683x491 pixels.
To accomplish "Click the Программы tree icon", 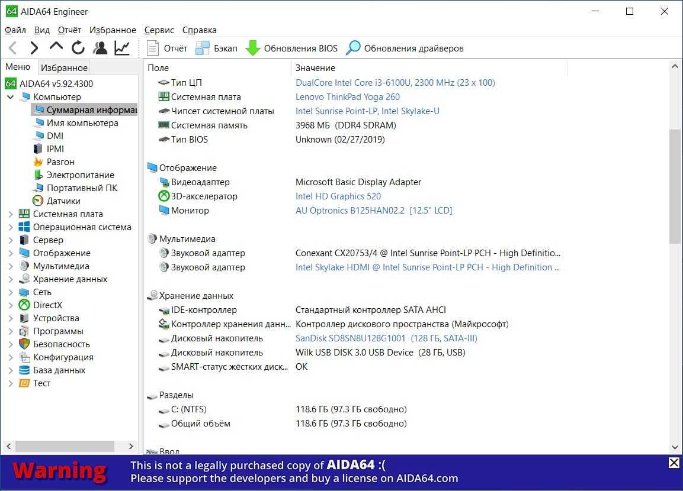I will pos(24,331).
